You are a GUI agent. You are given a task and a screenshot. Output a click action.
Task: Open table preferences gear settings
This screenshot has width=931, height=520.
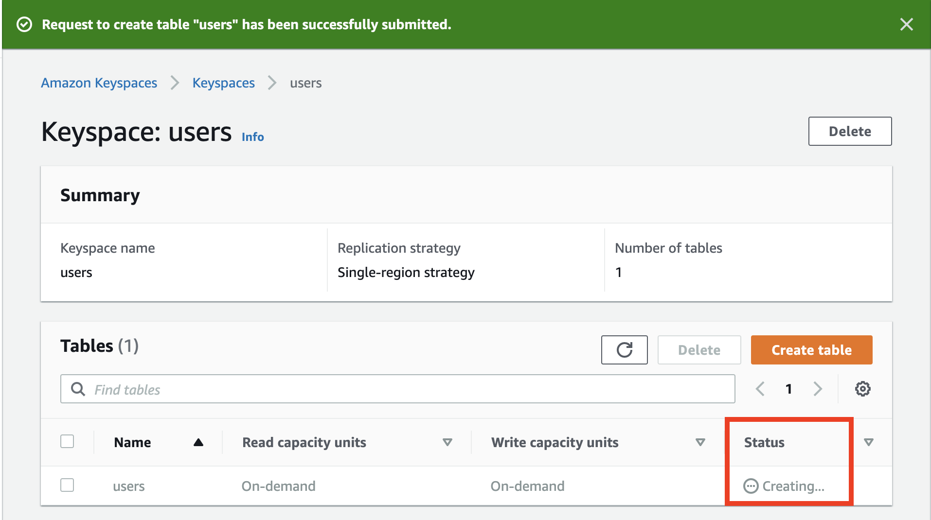click(x=863, y=389)
